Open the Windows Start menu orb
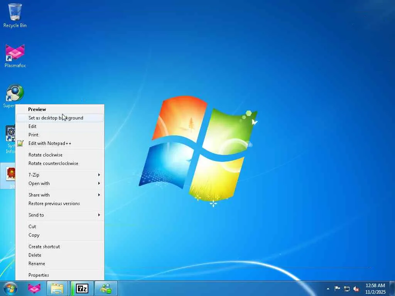The height and width of the screenshot is (296, 395). pyautogui.click(x=10, y=288)
